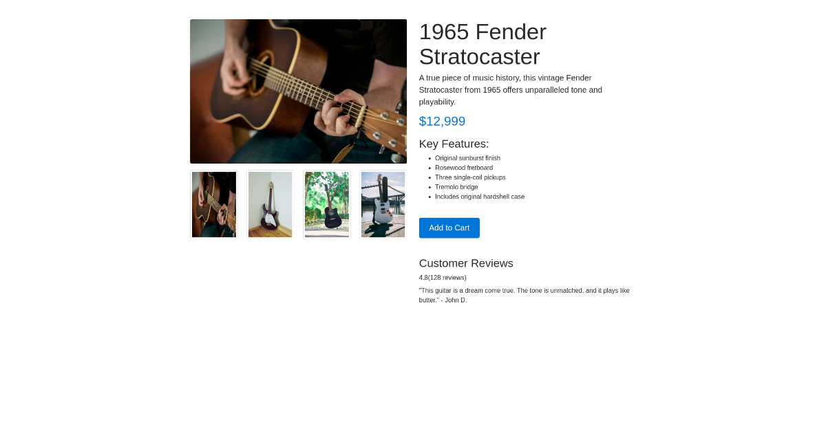The height and width of the screenshot is (433, 826).
Task: Select the Original sunburst finish list item
Action: (467, 158)
